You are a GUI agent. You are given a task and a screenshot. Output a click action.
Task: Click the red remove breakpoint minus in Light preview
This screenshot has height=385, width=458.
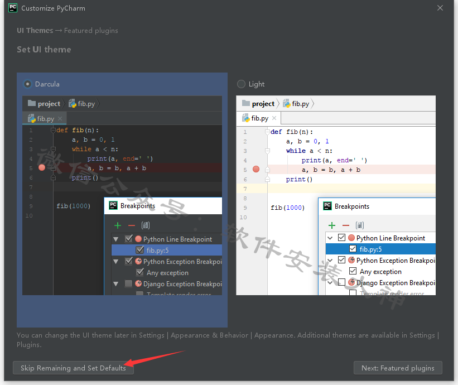click(346, 225)
